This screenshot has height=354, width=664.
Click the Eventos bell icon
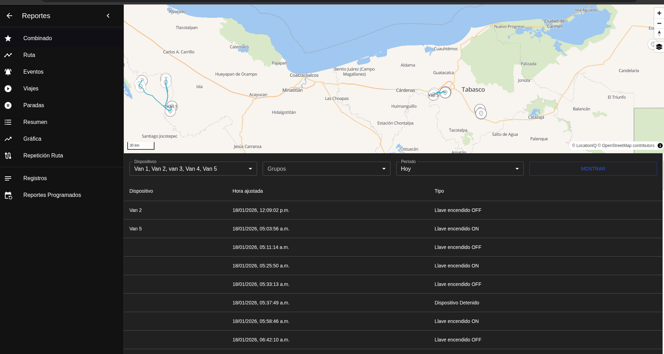point(8,72)
